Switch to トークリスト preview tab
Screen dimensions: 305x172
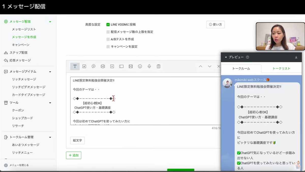click(x=281, y=69)
